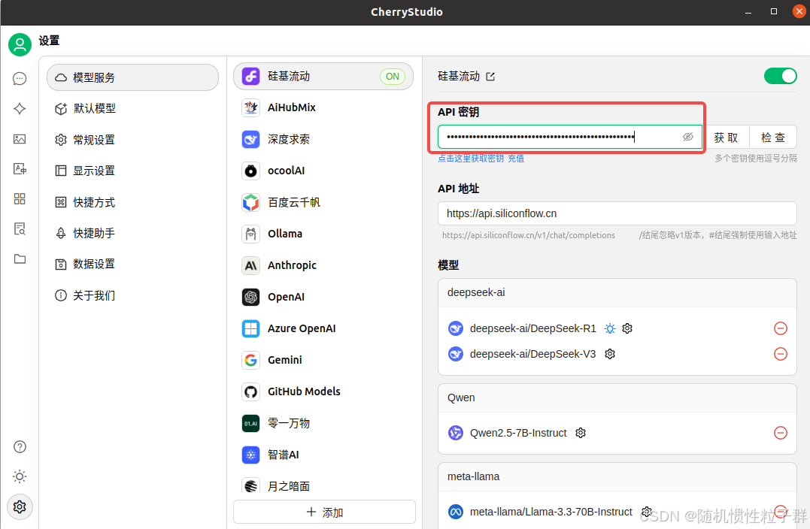Screen dimensions: 810x529
Task: Open the 点击这里获取密钥 link
Action: 471,159
